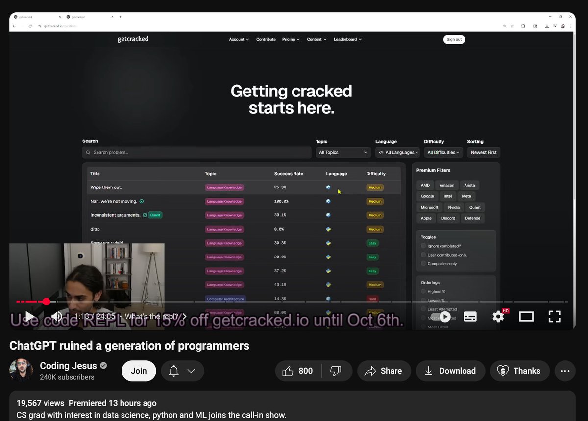Screen dimensions: 588x421
Task: Turn on subtitles with the captions icon
Action: tap(470, 316)
